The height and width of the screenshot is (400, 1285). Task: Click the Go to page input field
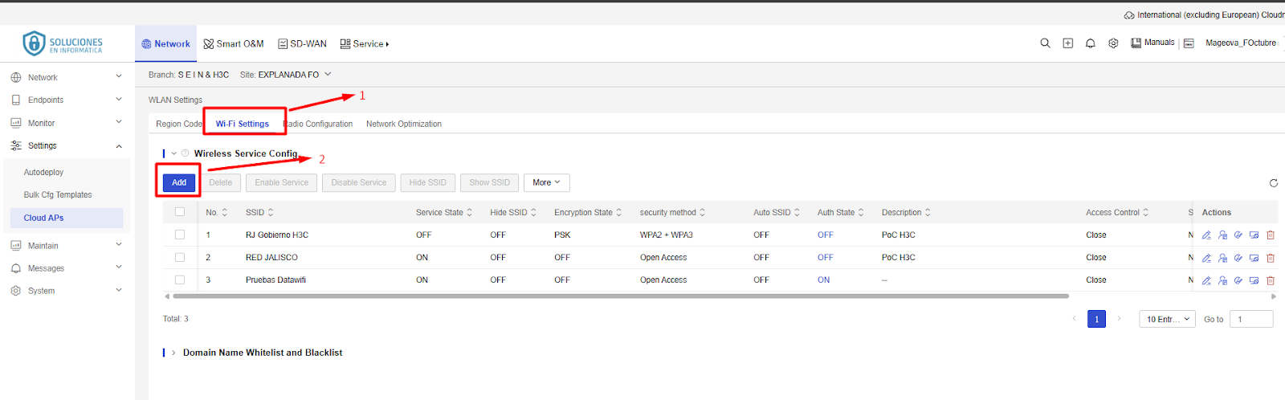(1251, 319)
